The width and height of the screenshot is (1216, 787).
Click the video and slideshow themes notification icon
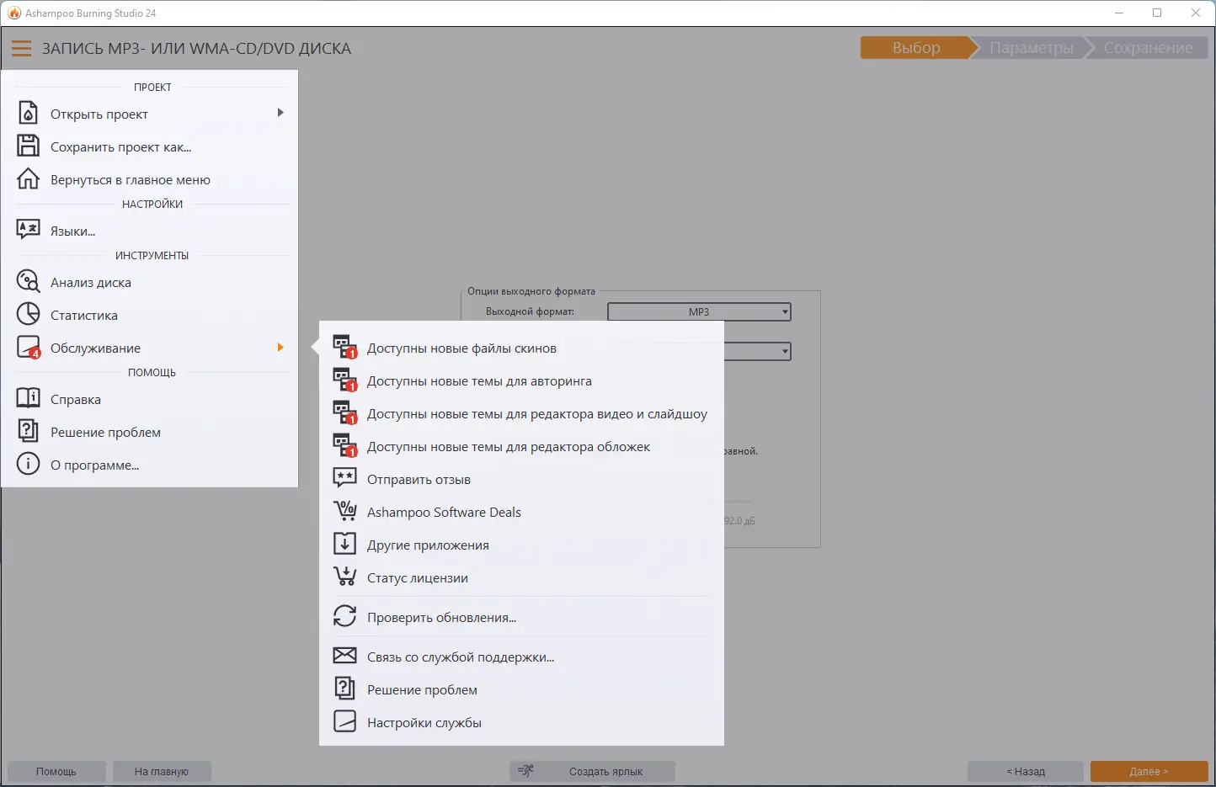345,413
